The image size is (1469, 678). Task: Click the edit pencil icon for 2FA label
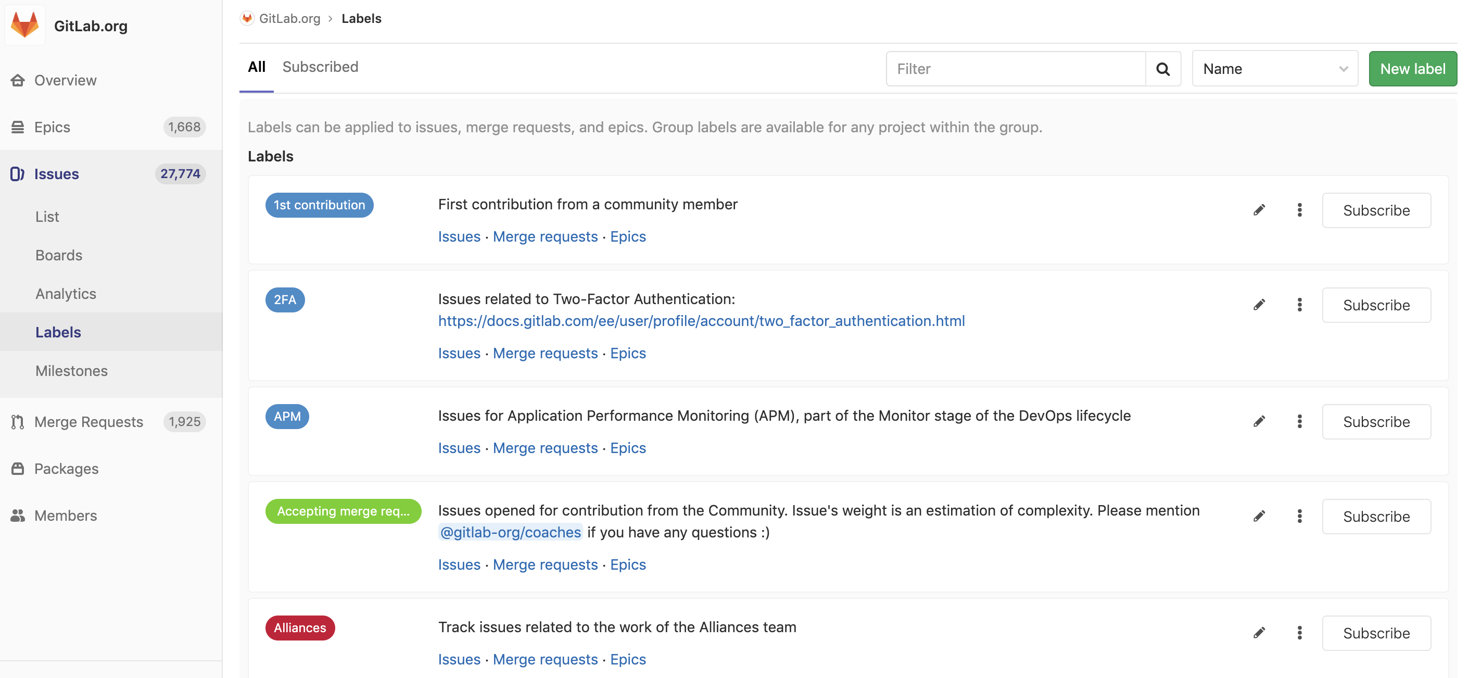point(1260,304)
